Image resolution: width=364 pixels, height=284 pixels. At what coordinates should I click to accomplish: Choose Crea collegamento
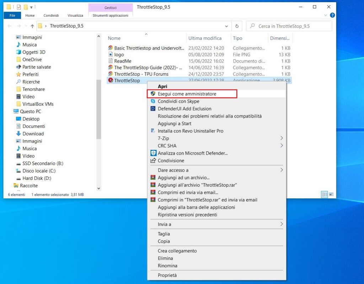(x=177, y=251)
